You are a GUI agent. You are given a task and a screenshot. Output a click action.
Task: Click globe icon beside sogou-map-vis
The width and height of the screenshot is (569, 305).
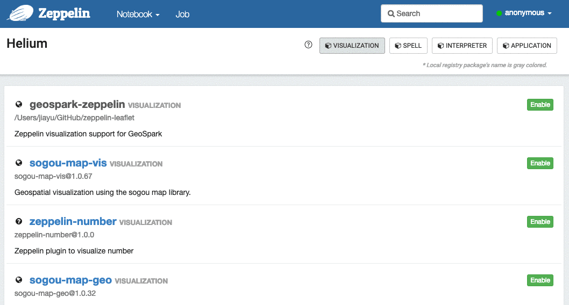tap(19, 163)
